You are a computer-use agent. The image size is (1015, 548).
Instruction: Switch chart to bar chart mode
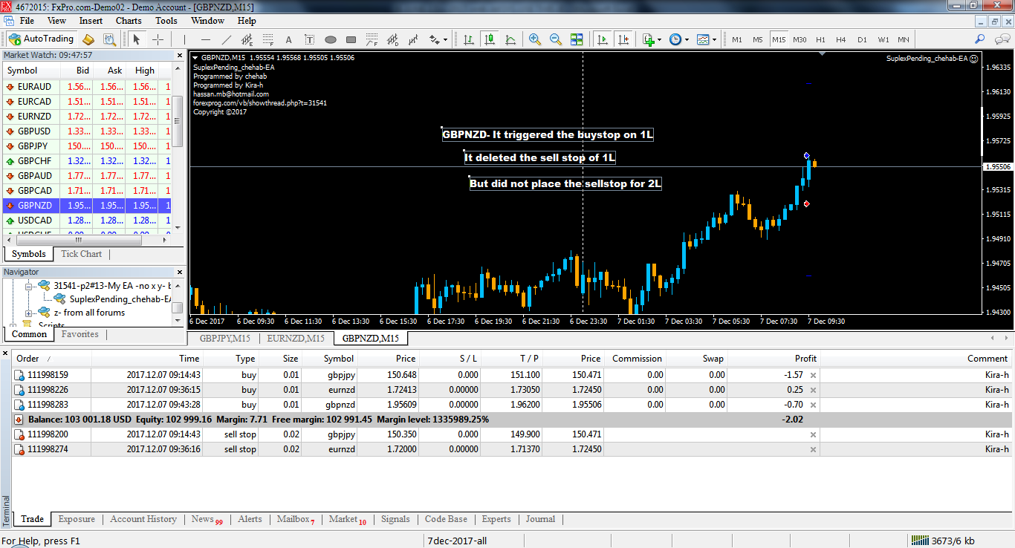click(468, 39)
